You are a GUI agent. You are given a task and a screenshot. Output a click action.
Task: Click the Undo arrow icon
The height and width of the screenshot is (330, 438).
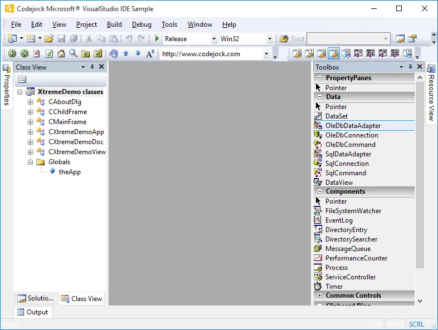(x=129, y=38)
